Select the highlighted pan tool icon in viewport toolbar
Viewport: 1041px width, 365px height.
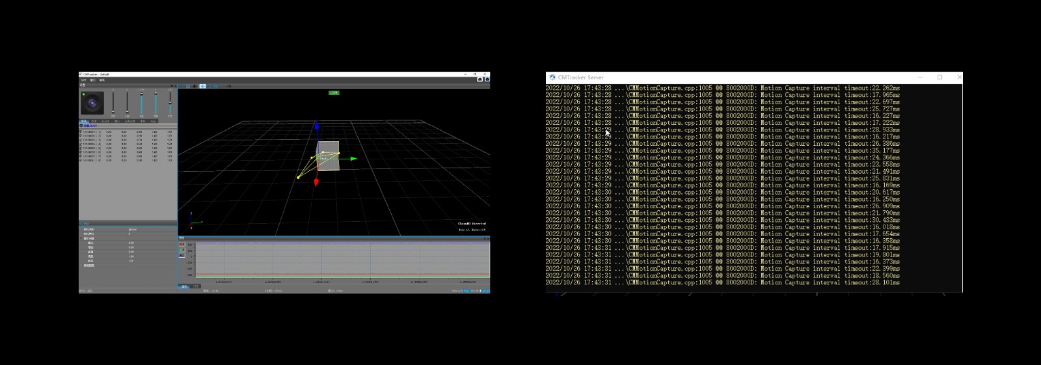tap(202, 86)
